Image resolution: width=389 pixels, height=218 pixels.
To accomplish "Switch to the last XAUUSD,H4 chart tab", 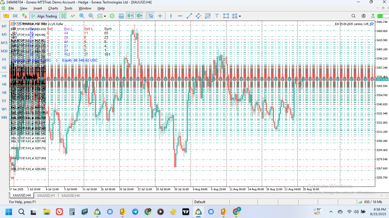I will coord(70,195).
